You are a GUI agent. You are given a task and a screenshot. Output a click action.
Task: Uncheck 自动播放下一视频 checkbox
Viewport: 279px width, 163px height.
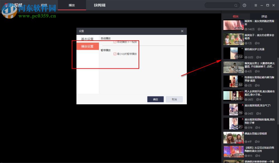point(115,42)
